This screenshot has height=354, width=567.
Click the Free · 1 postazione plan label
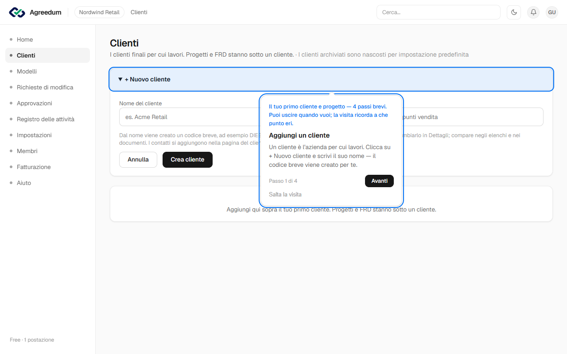[32, 340]
